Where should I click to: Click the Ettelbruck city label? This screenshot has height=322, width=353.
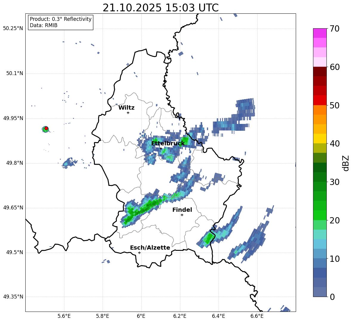pyautogui.click(x=168, y=144)
